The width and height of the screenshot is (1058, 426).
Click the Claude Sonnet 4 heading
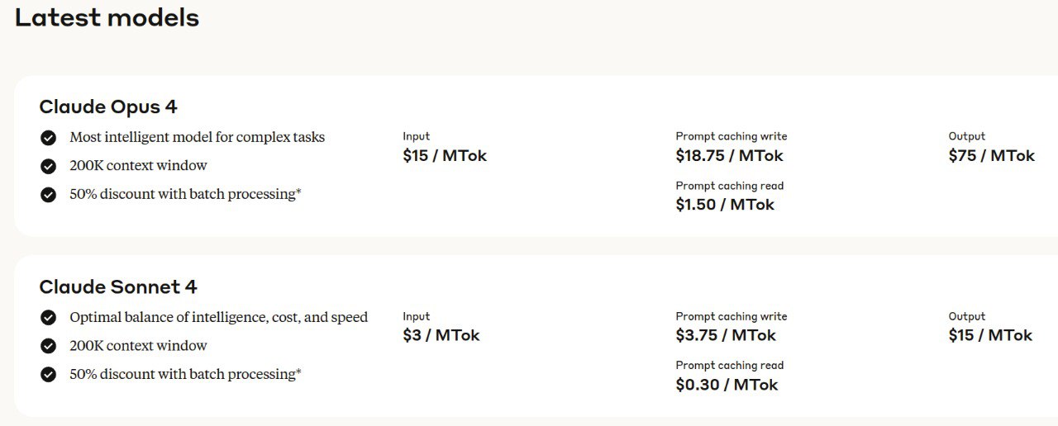[x=118, y=286]
